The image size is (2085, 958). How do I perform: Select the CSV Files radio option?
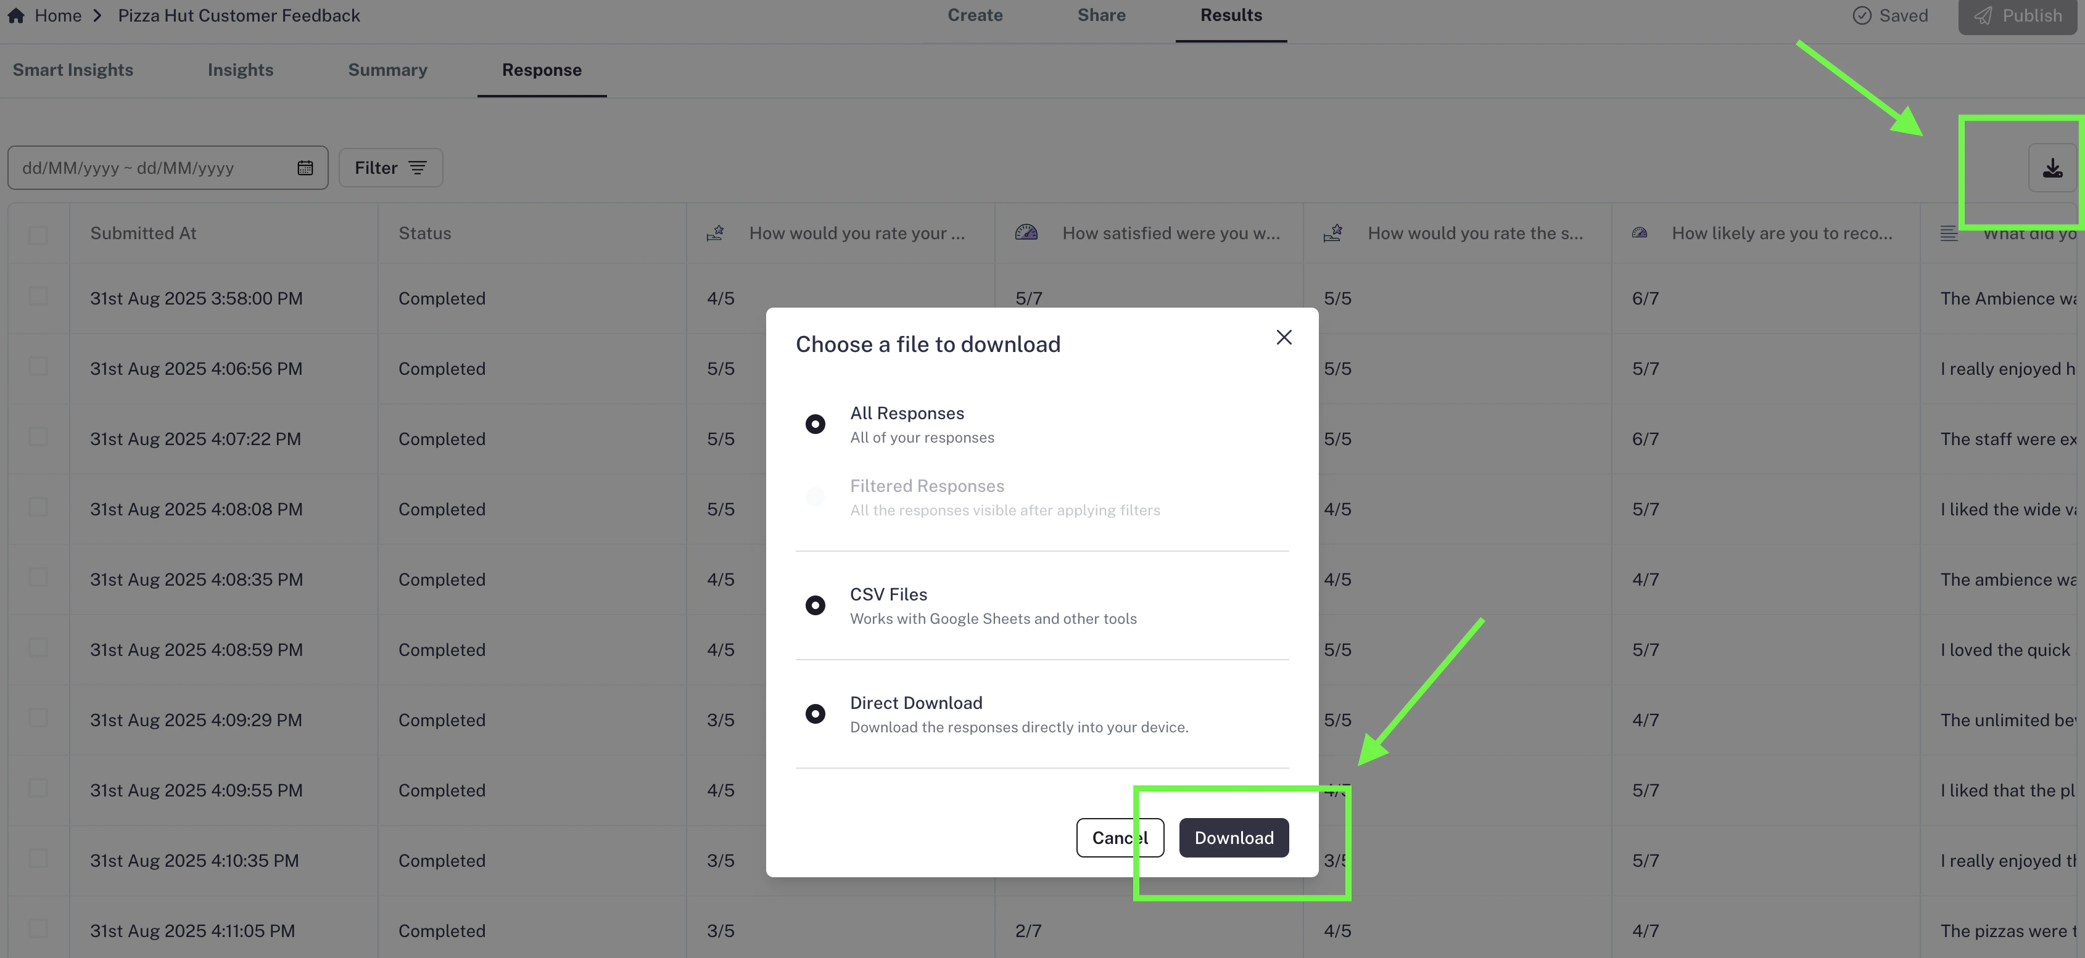[x=815, y=605]
